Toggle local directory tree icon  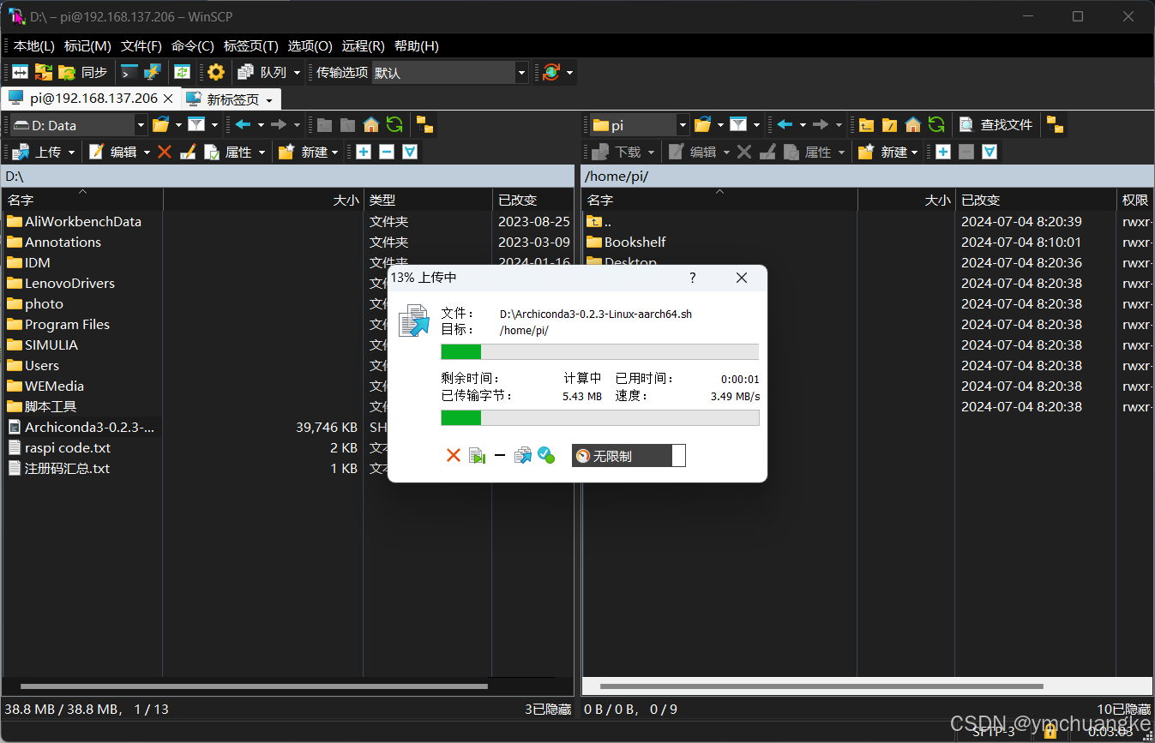coord(424,125)
